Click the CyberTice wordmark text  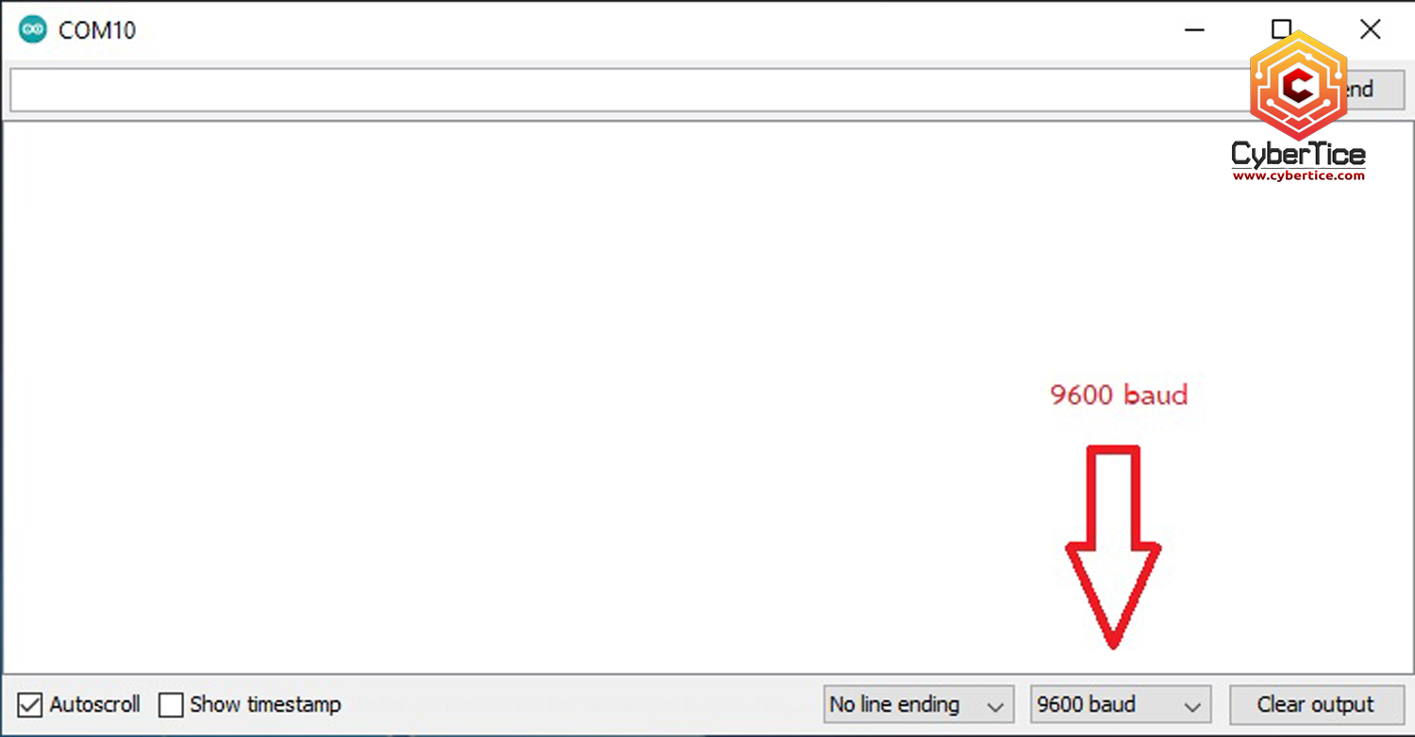pos(1298,155)
